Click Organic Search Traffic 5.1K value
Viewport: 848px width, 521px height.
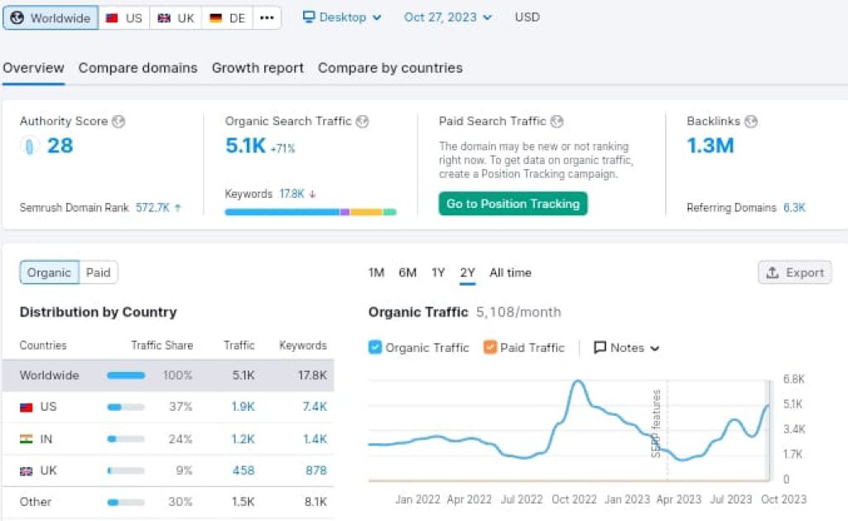pyautogui.click(x=245, y=146)
